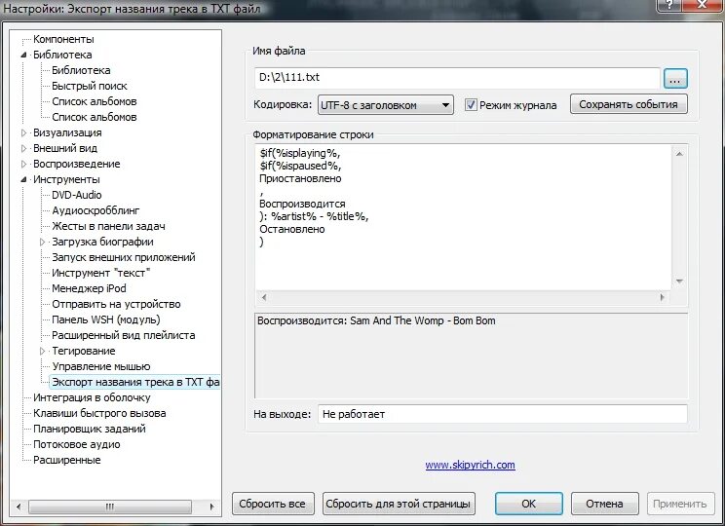Screen dimensions: 725x526
Task: Expand the Воспроизведение tree node
Action: (24, 164)
